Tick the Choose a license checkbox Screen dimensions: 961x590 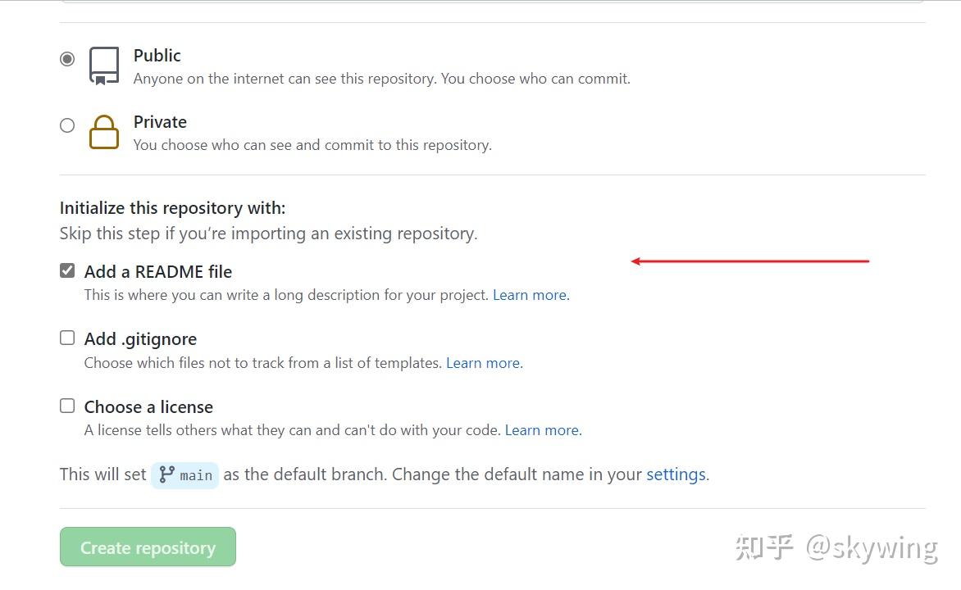point(67,406)
